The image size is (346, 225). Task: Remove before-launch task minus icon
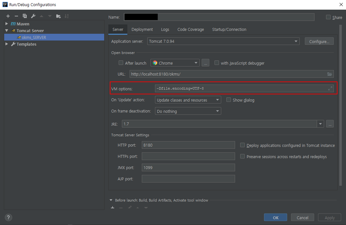coord(121,208)
